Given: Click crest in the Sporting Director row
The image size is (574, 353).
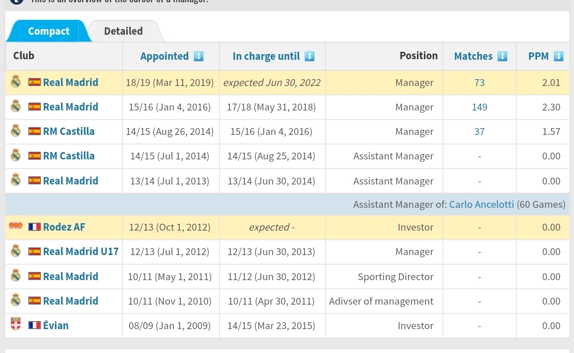Looking at the screenshot, I should [x=15, y=276].
